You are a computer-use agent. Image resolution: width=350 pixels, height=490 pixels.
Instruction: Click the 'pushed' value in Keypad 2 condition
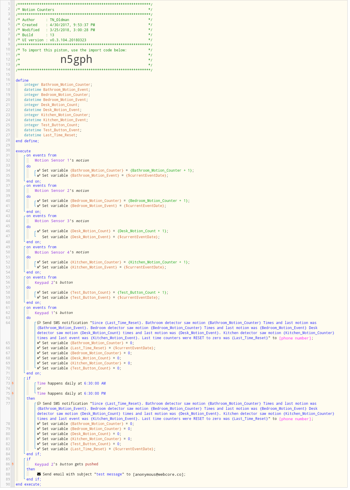(92, 464)
